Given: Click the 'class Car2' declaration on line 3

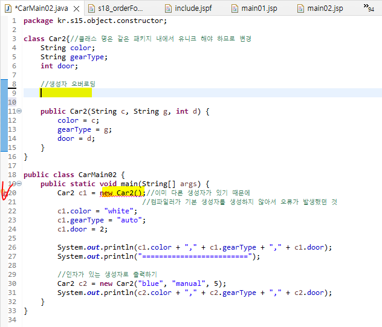Looking at the screenshot, I should pos(45,39).
